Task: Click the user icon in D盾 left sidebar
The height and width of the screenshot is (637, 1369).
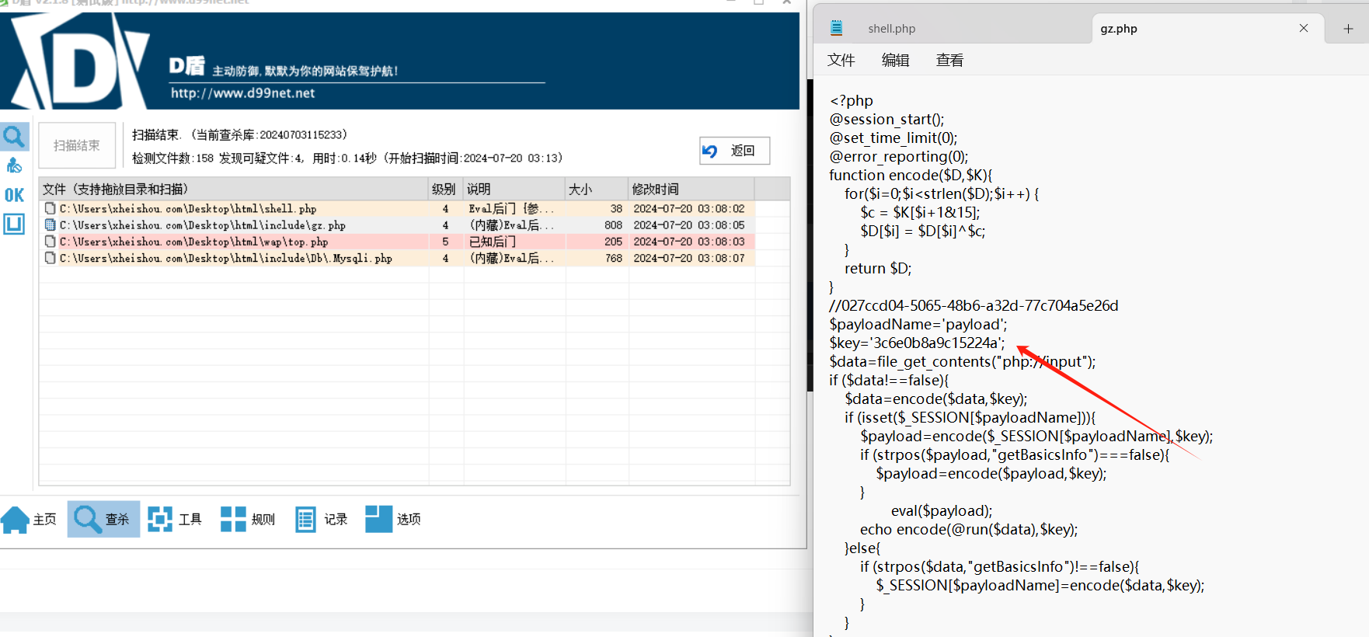Action: (x=14, y=165)
